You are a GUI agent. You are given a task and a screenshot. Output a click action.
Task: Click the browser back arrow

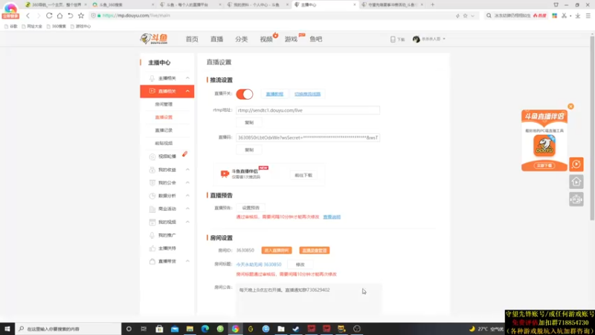coord(28,16)
